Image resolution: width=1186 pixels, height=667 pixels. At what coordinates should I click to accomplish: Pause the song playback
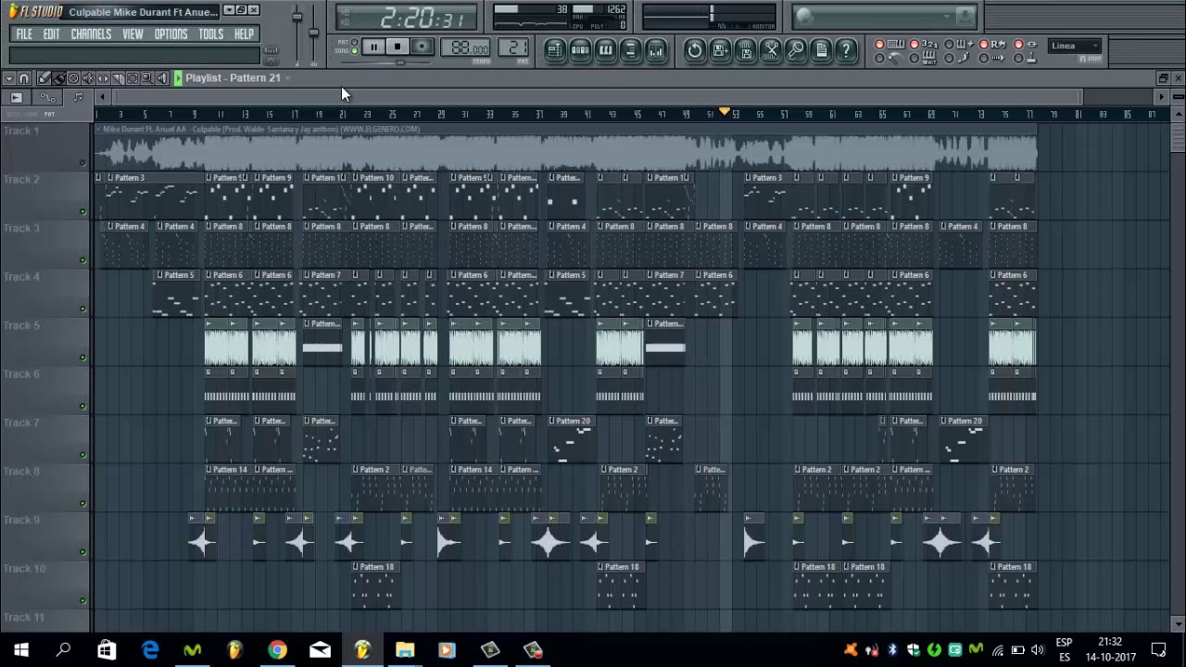pyautogui.click(x=373, y=47)
